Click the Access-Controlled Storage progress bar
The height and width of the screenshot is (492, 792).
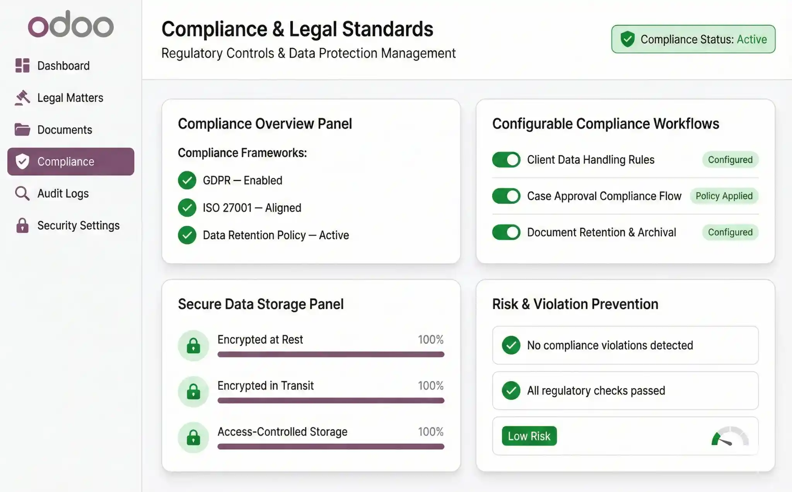point(331,446)
